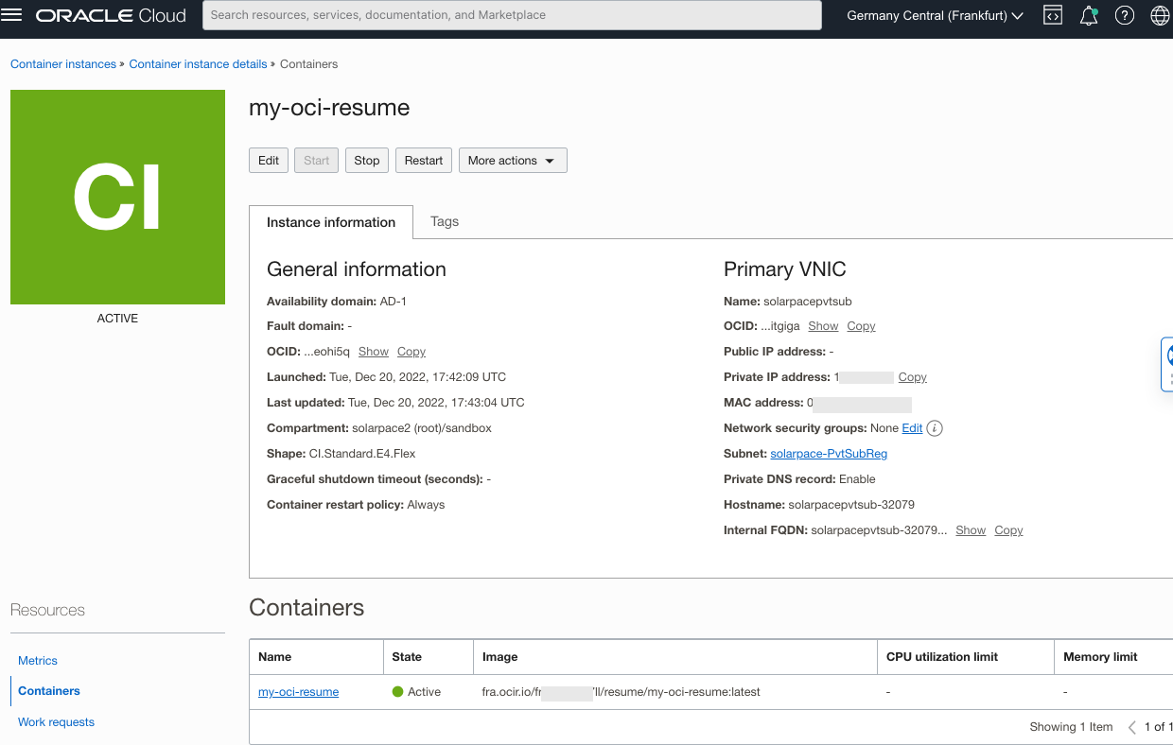Copy the Private IP address
This screenshot has width=1173, height=745.
click(912, 377)
